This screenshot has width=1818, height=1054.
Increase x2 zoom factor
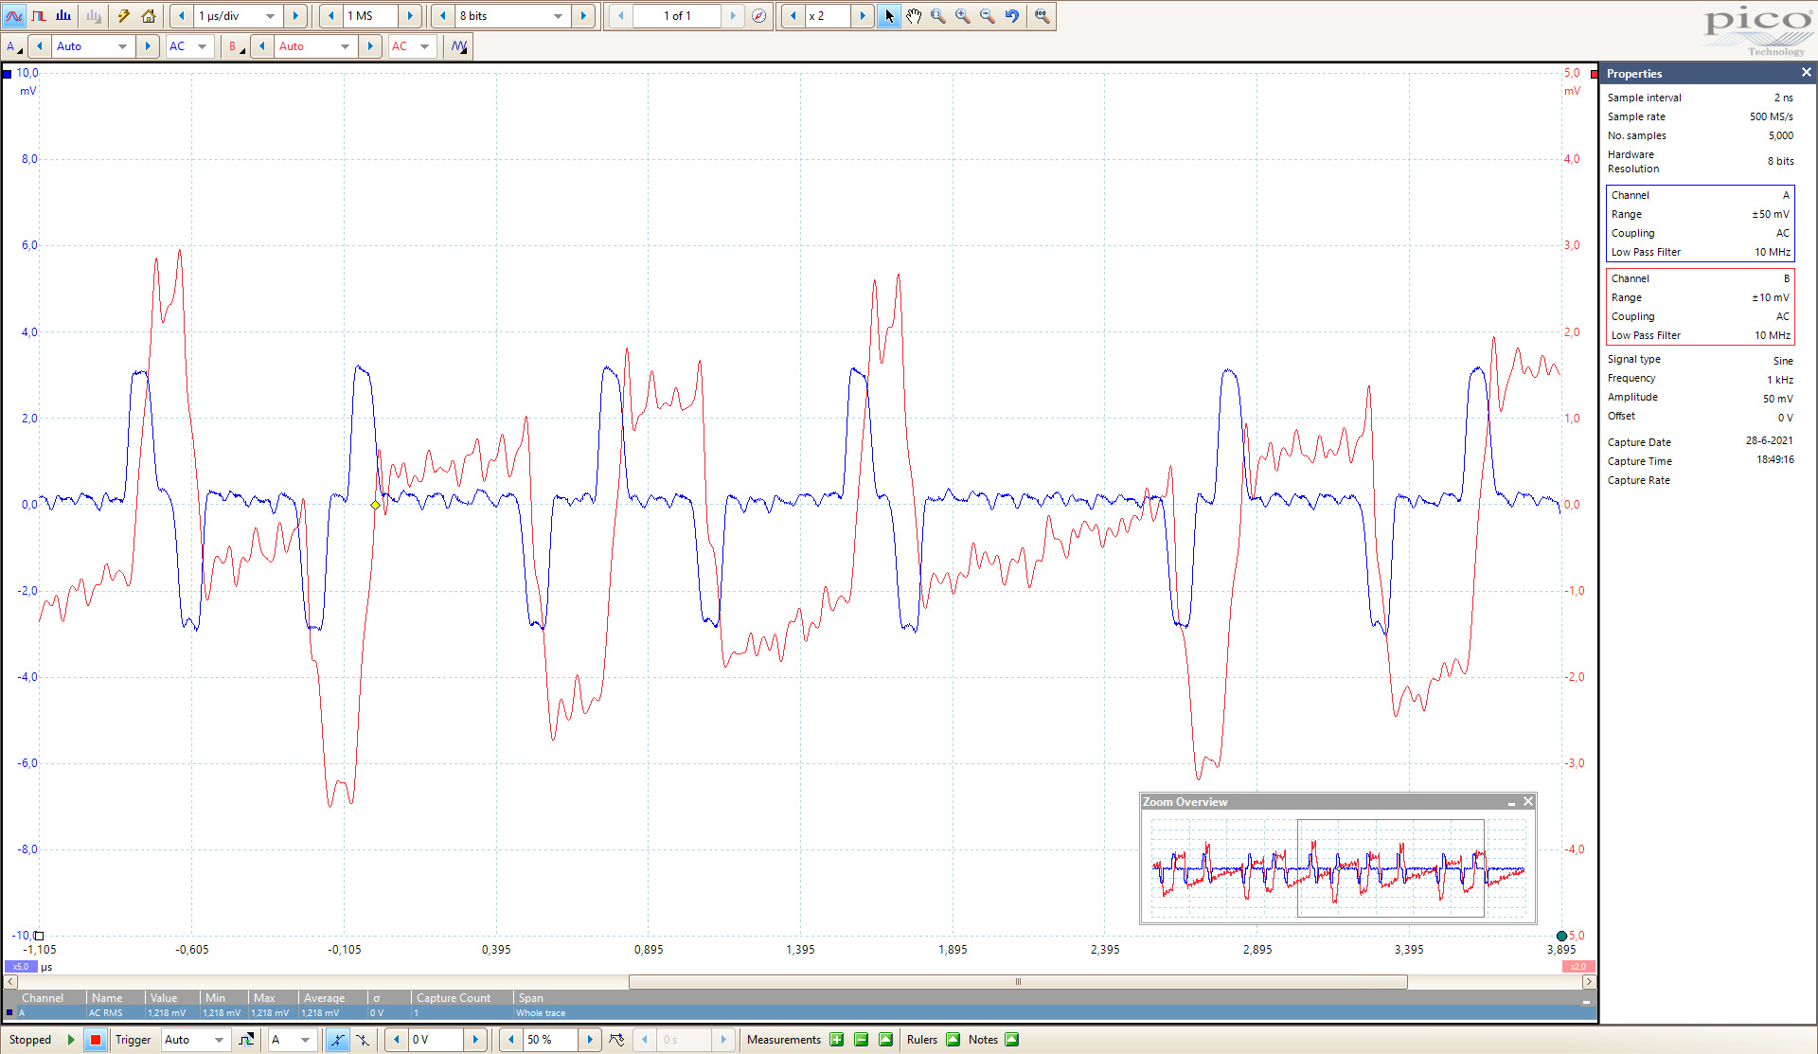863,16
